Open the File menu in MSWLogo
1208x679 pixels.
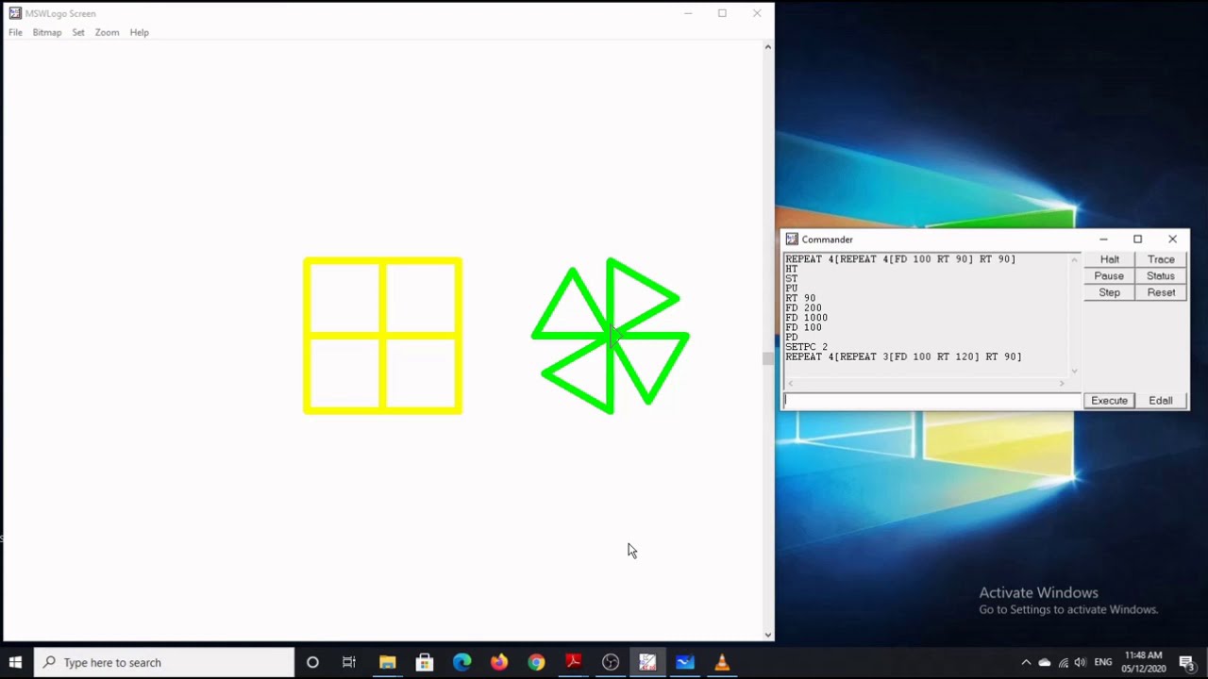15,32
